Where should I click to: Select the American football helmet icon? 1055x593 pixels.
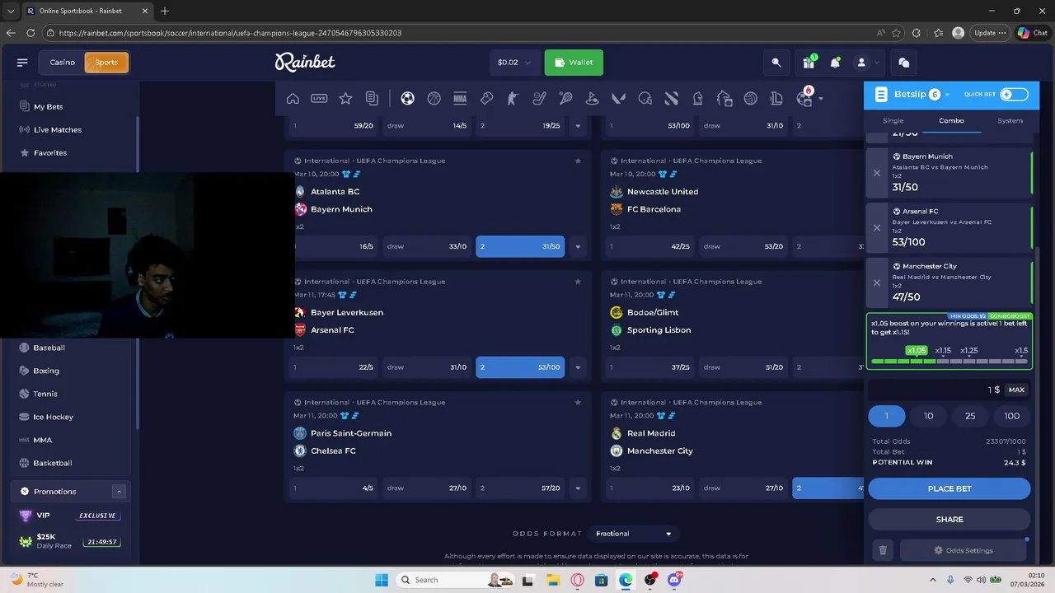click(645, 99)
